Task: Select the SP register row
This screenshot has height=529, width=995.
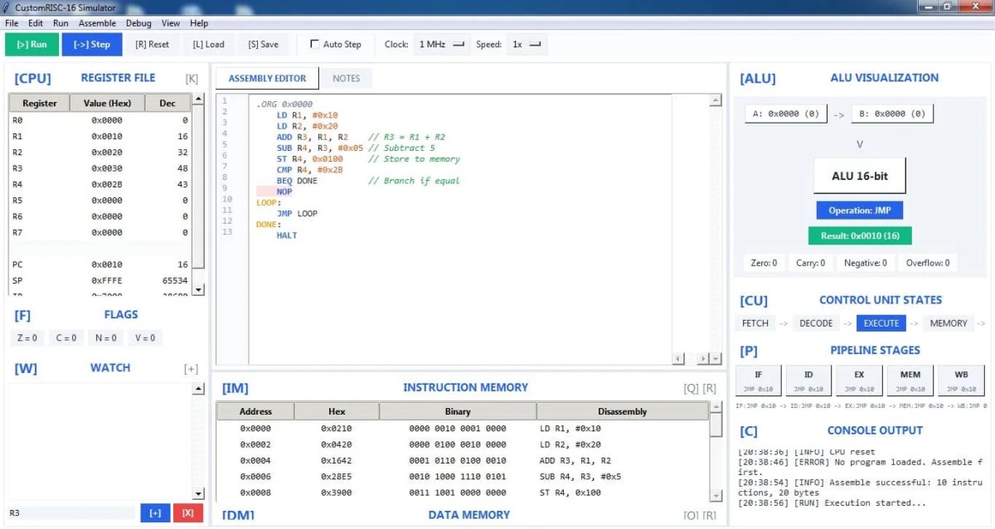Action: coord(100,281)
